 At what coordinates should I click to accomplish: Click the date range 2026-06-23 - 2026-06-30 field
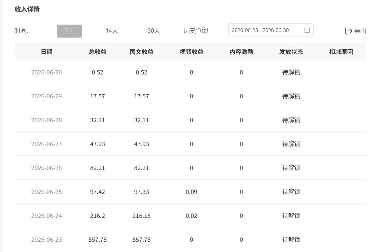coord(271,30)
